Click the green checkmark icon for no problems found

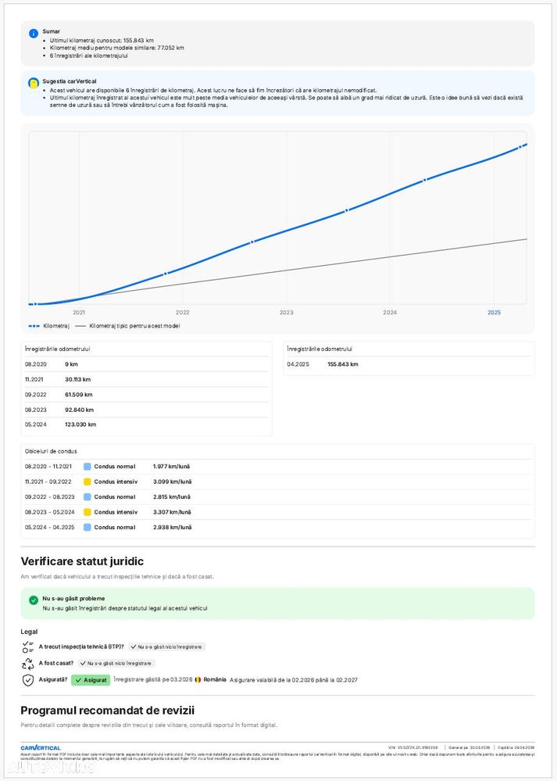point(34,600)
